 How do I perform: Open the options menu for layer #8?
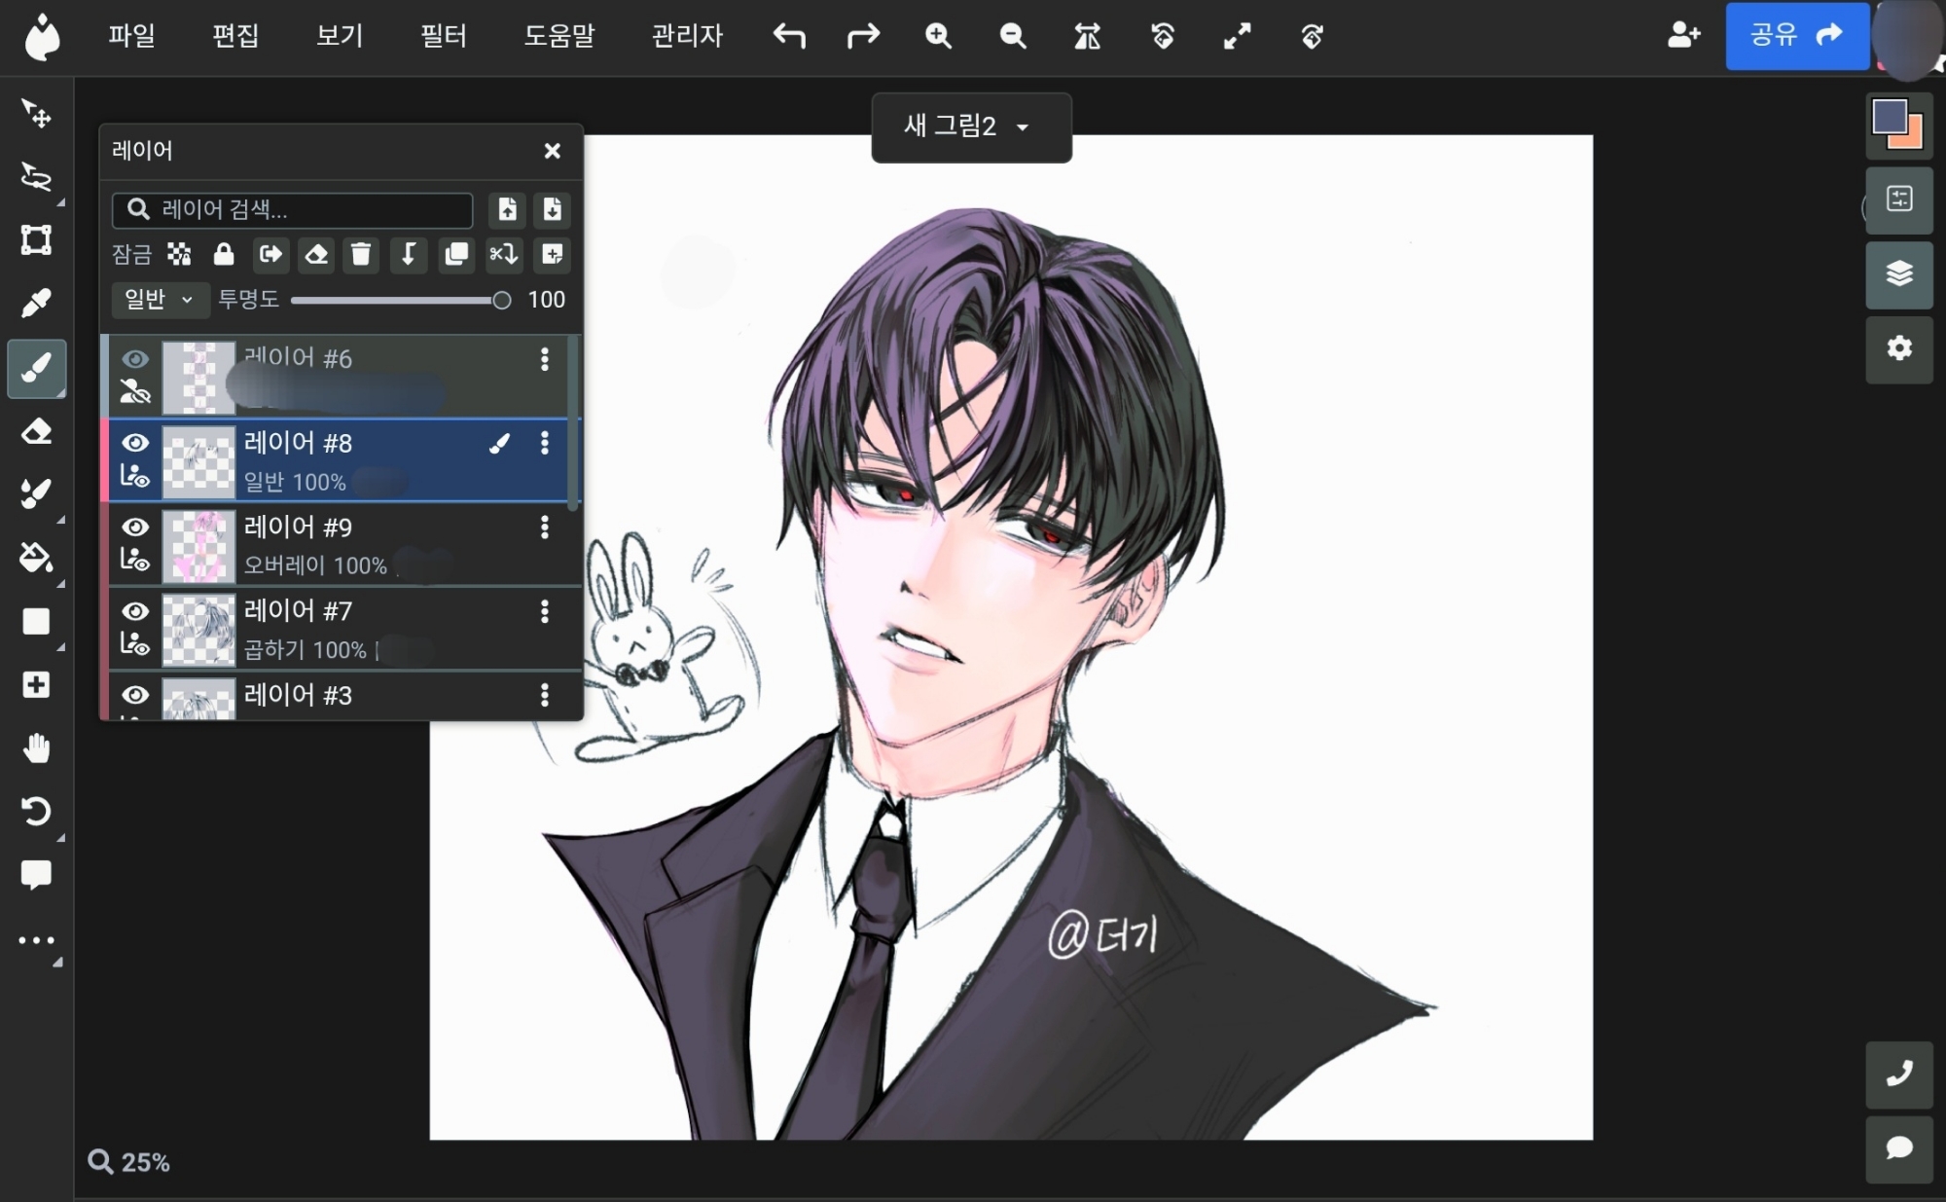[x=545, y=444]
